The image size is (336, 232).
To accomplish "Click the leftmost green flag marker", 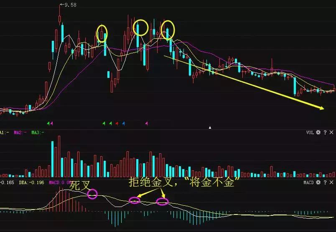I will pyautogui.click(x=48, y=123).
